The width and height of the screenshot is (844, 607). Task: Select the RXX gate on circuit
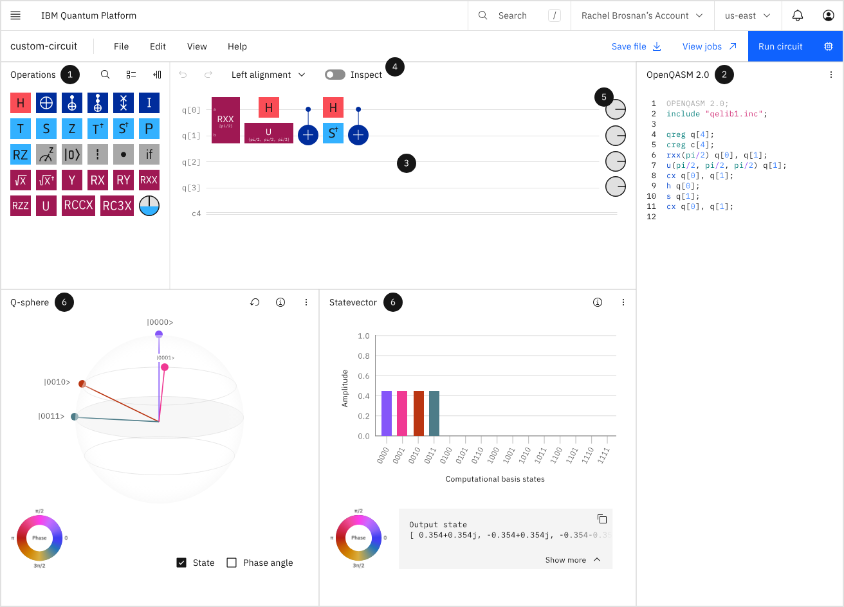[226, 120]
